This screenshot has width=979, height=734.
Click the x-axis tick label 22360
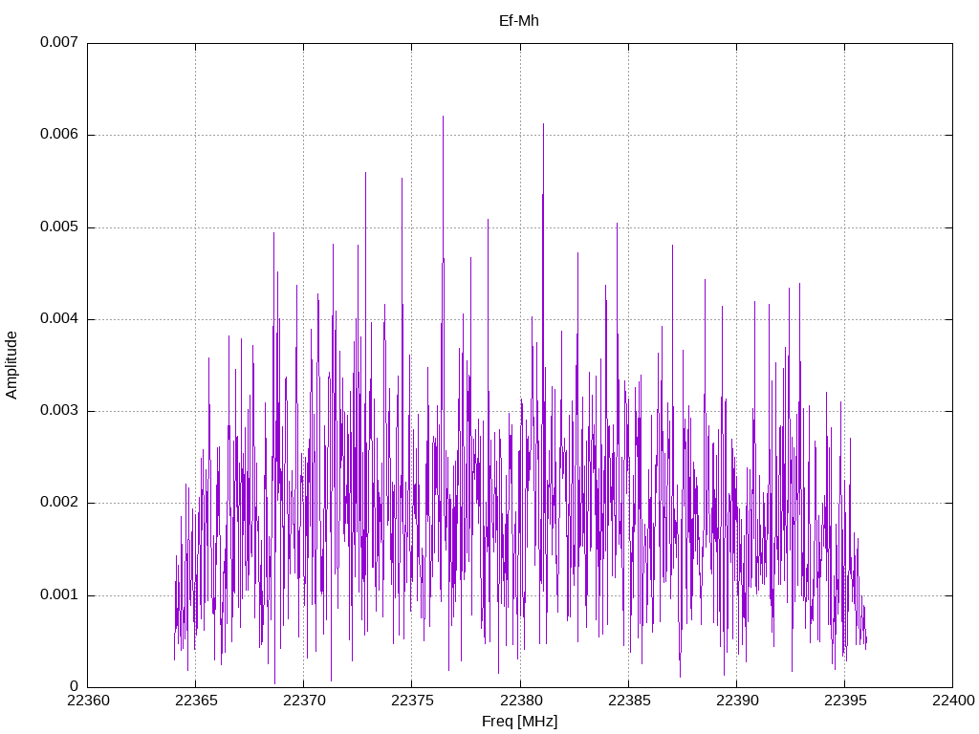[x=88, y=701]
